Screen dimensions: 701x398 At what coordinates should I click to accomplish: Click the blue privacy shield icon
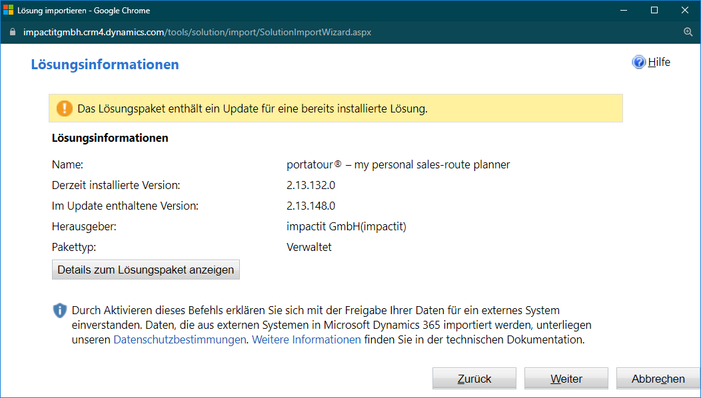click(x=60, y=310)
